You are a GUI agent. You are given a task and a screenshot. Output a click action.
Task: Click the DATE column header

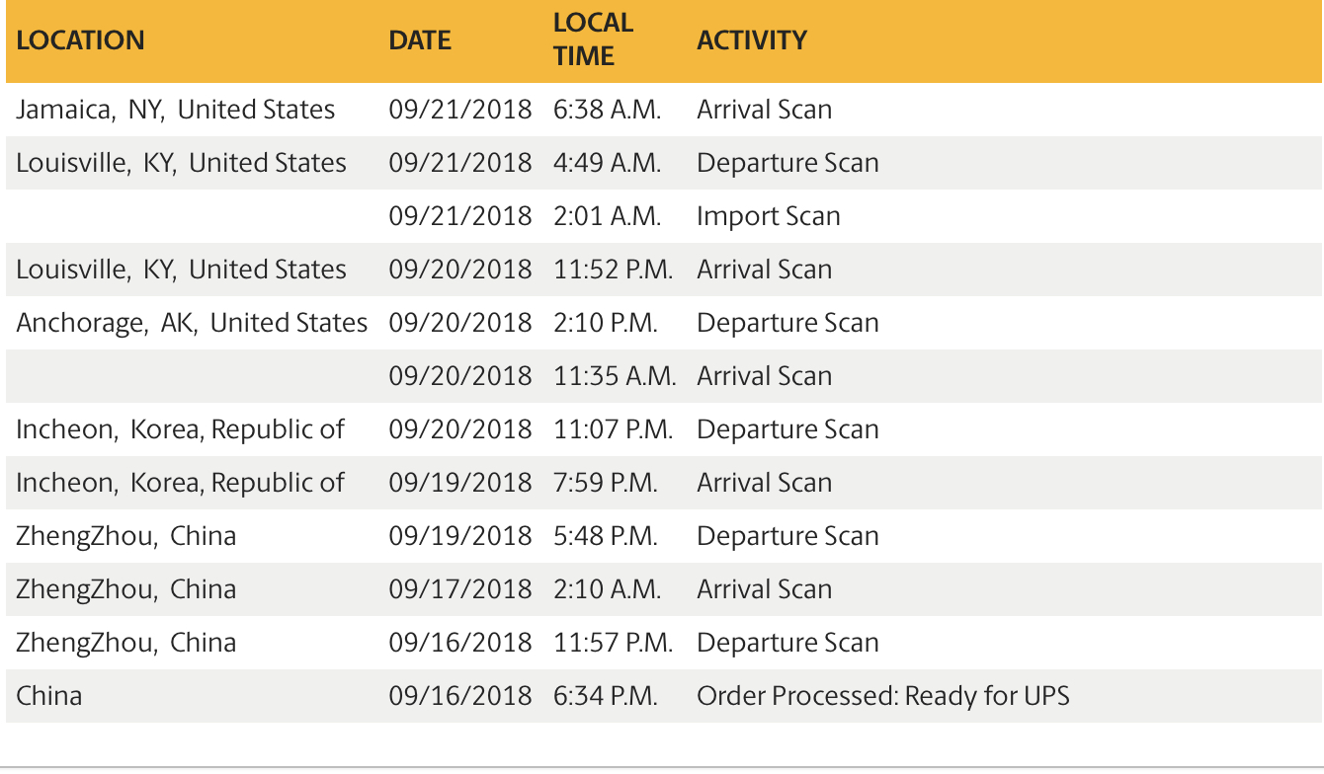(420, 40)
